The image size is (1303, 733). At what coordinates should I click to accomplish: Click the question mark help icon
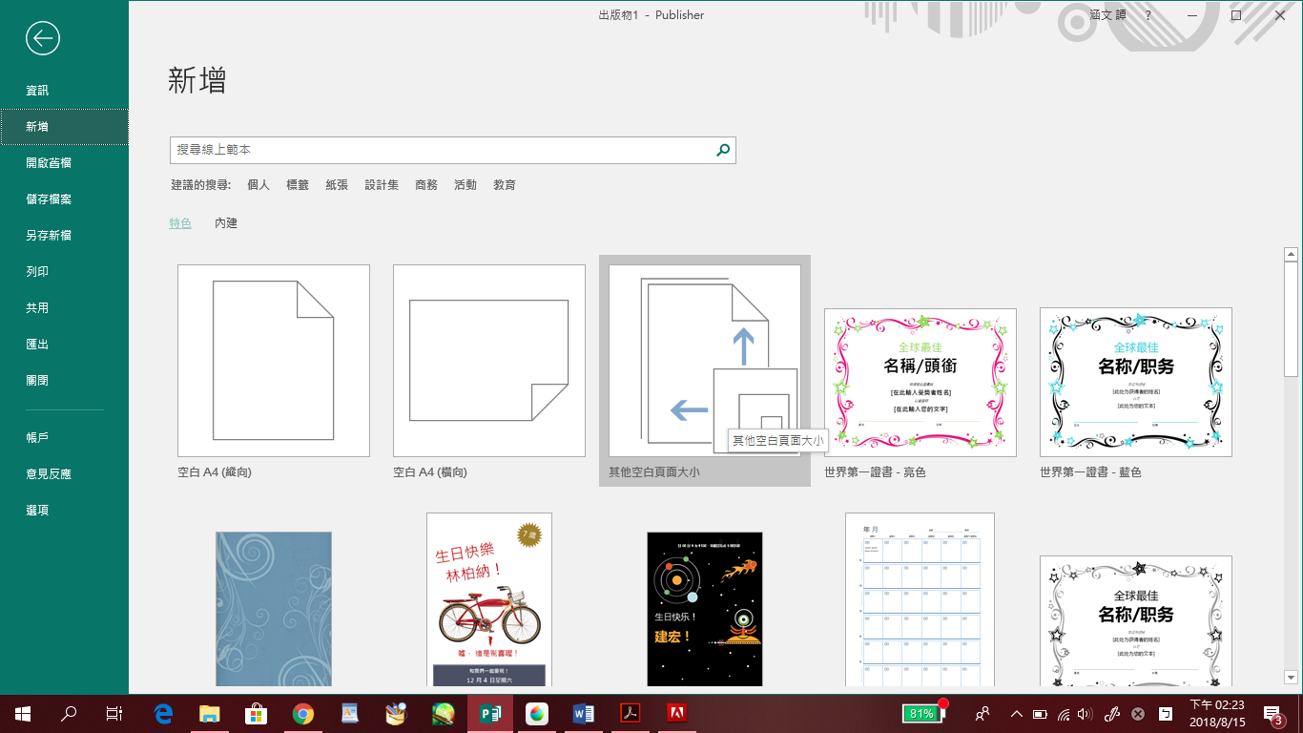click(1148, 16)
